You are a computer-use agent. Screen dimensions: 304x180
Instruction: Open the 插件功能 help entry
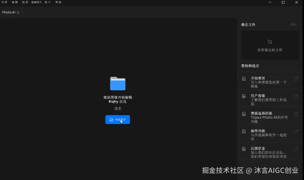(x=270, y=134)
